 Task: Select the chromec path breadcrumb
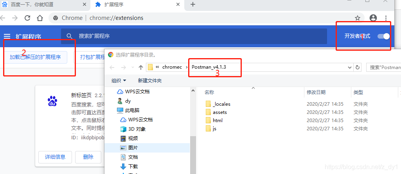point(172,67)
